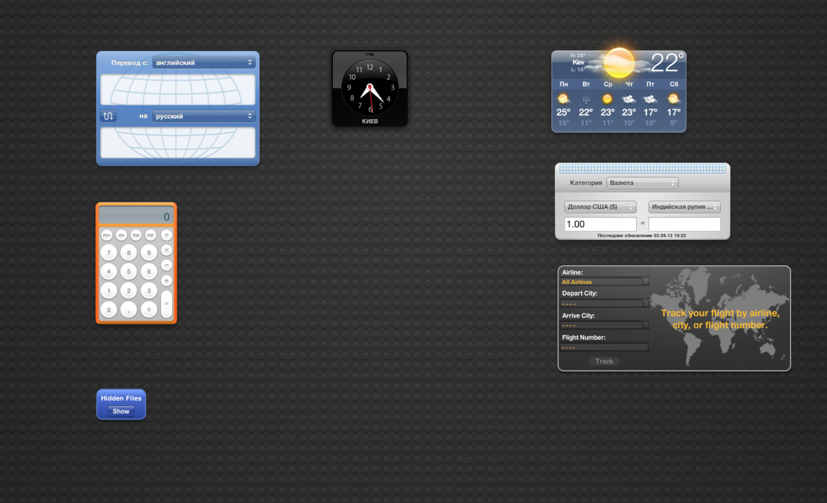Click the source text box in translator

pos(178,90)
